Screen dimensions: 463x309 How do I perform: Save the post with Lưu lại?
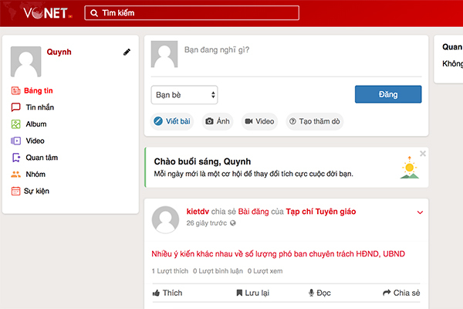pyautogui.click(x=252, y=293)
